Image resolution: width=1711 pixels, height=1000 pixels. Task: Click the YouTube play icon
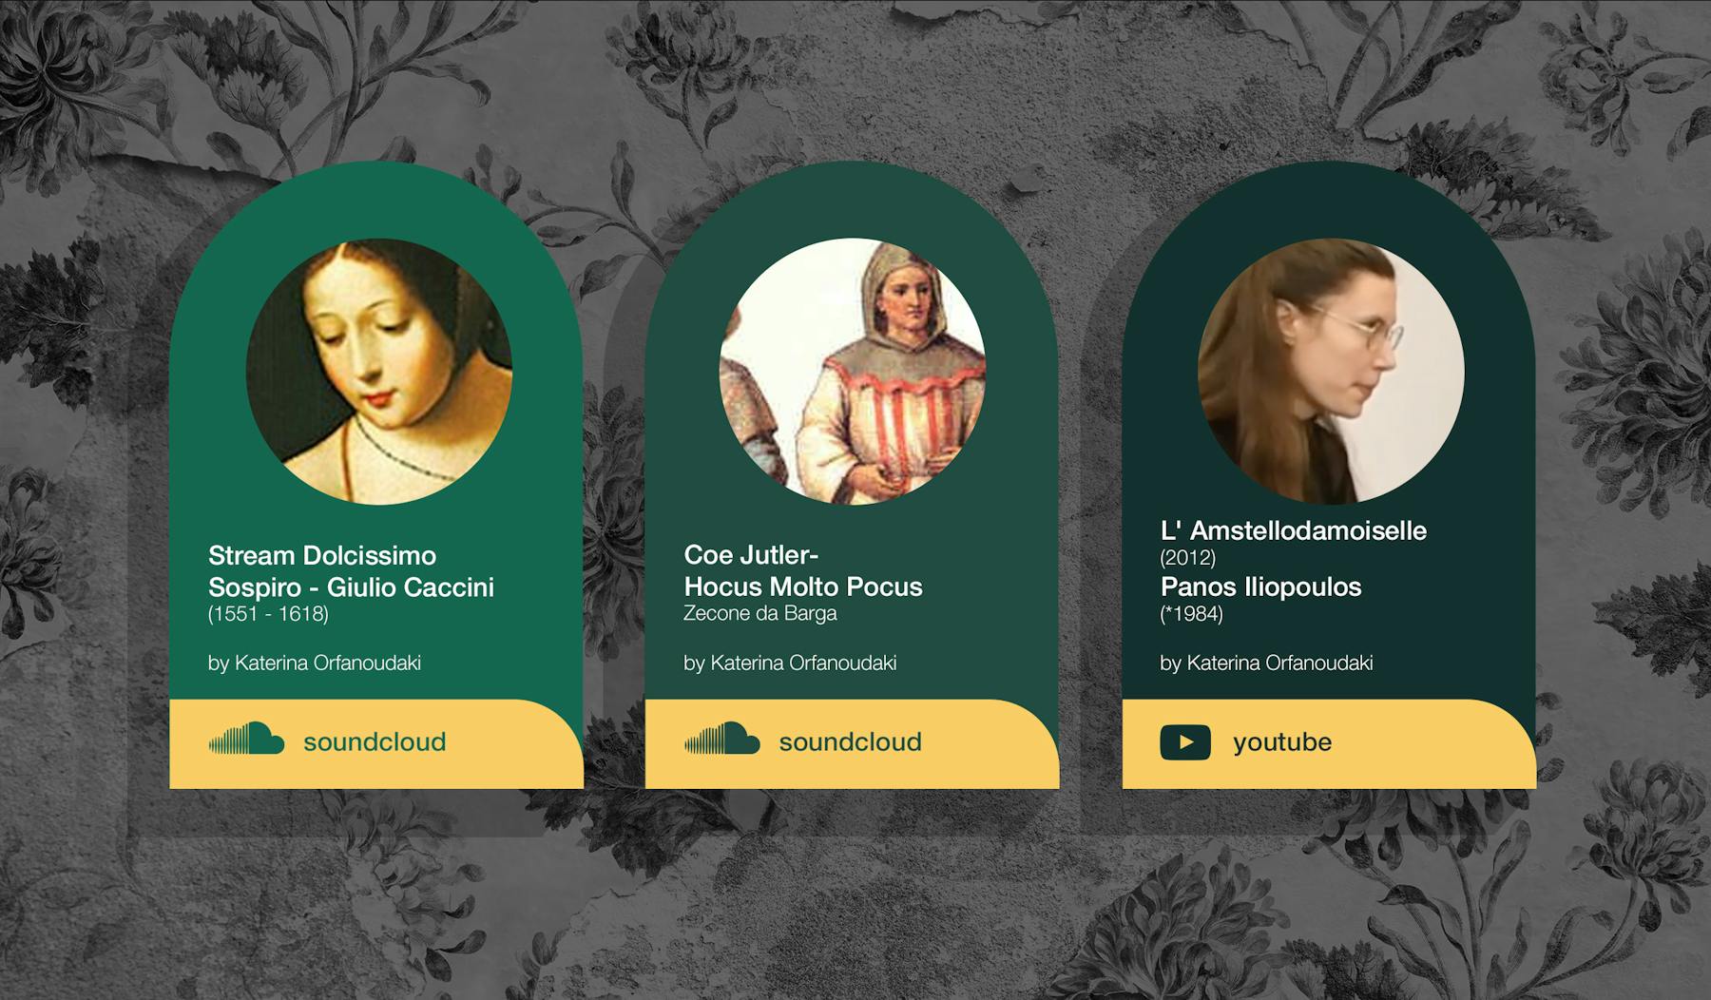[x=1185, y=742]
